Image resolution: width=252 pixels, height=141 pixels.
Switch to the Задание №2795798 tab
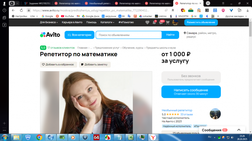coord(37,3)
